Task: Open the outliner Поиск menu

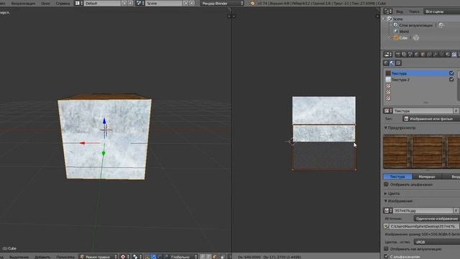Action: pos(414,12)
